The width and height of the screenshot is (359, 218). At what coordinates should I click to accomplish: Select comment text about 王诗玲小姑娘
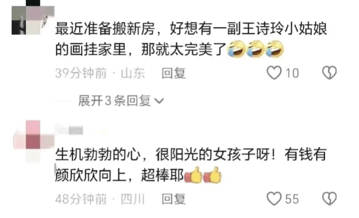pos(191,40)
